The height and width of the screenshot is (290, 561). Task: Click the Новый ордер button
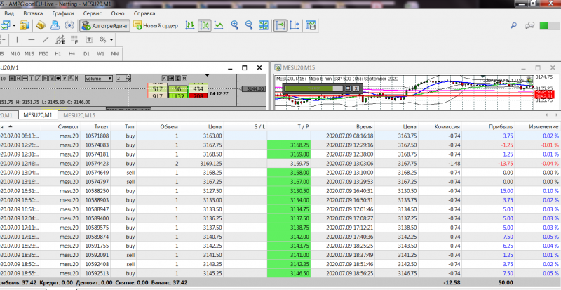156,26
